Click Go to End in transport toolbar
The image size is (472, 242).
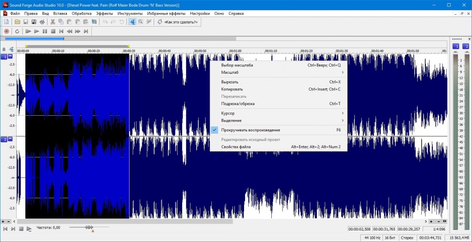click(x=86, y=31)
